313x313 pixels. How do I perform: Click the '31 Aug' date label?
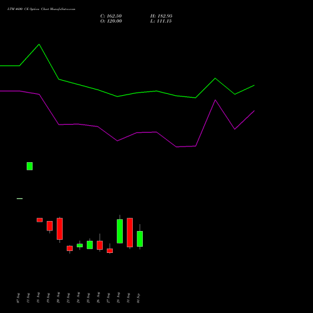click(x=128, y=298)
